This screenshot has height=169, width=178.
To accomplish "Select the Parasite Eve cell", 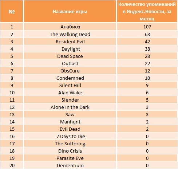I will pos(70,158).
